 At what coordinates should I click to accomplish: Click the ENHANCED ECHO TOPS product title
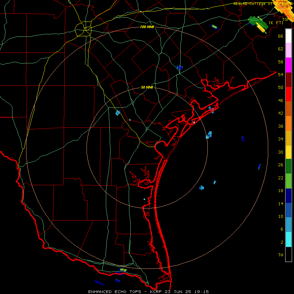(x=114, y=292)
